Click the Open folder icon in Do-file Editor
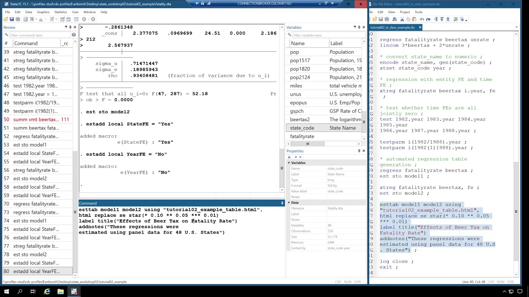529x297 pixels. (x=375, y=19)
